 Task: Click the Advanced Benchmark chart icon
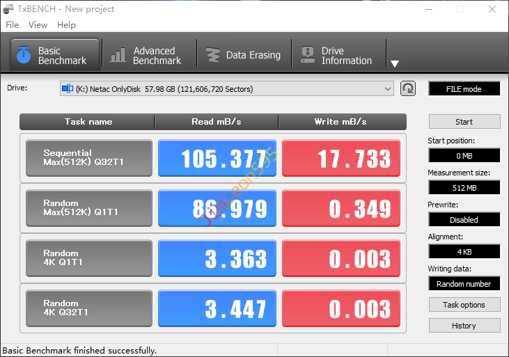point(118,55)
